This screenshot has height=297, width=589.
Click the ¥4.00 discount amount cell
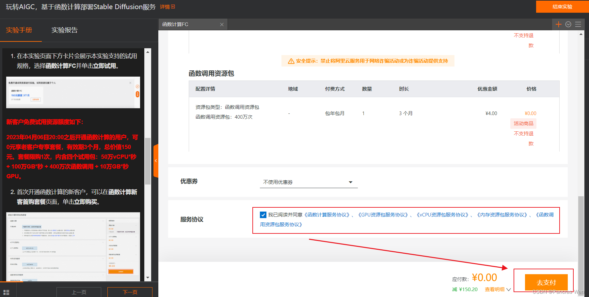pyautogui.click(x=491, y=113)
